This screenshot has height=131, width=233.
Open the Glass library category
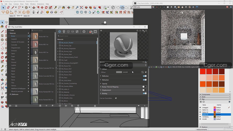coord(13,59)
